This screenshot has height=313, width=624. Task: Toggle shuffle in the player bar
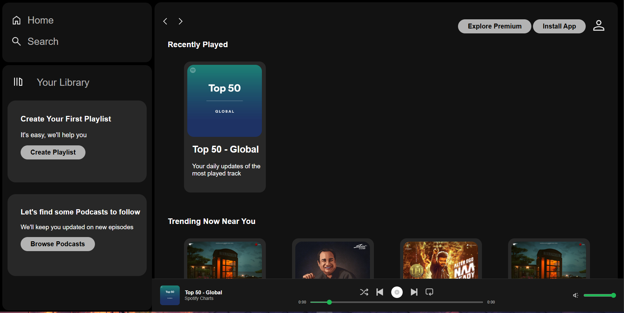pyautogui.click(x=364, y=292)
